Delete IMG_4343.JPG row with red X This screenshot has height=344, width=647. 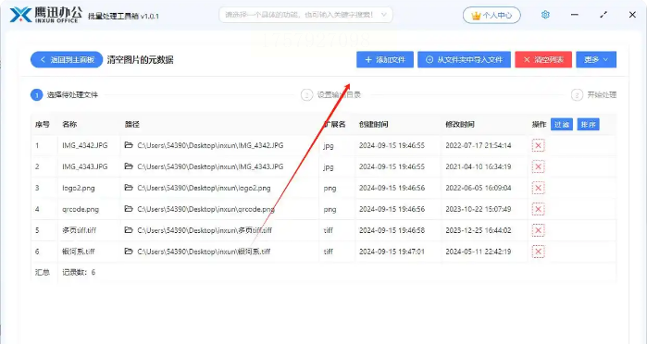click(x=538, y=166)
